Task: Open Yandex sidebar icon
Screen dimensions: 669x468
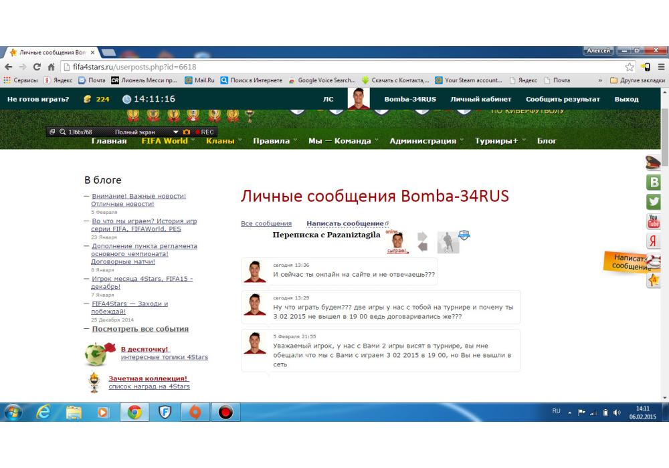Action: pos(653,241)
